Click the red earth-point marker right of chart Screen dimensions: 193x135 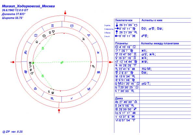(110, 62)
